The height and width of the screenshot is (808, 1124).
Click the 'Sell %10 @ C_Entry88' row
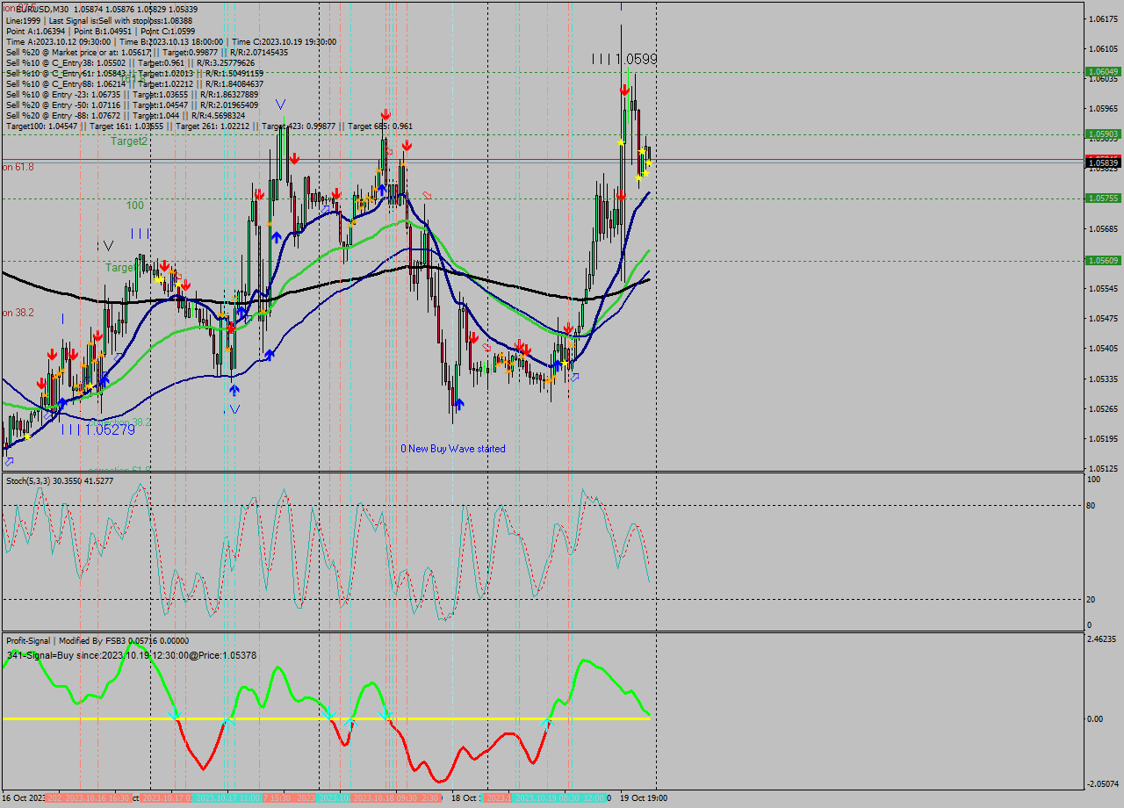click(x=134, y=83)
